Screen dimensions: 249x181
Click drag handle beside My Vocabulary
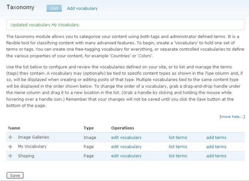pyautogui.click(x=10, y=147)
